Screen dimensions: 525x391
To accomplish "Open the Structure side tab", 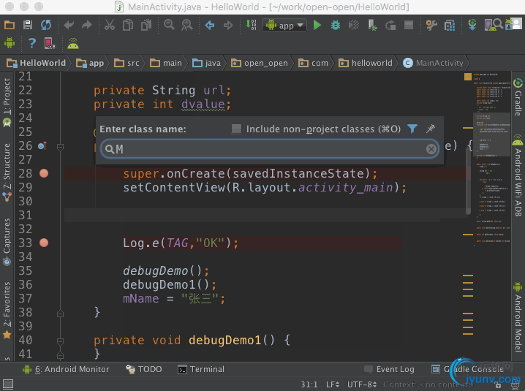I will pyautogui.click(x=7, y=172).
